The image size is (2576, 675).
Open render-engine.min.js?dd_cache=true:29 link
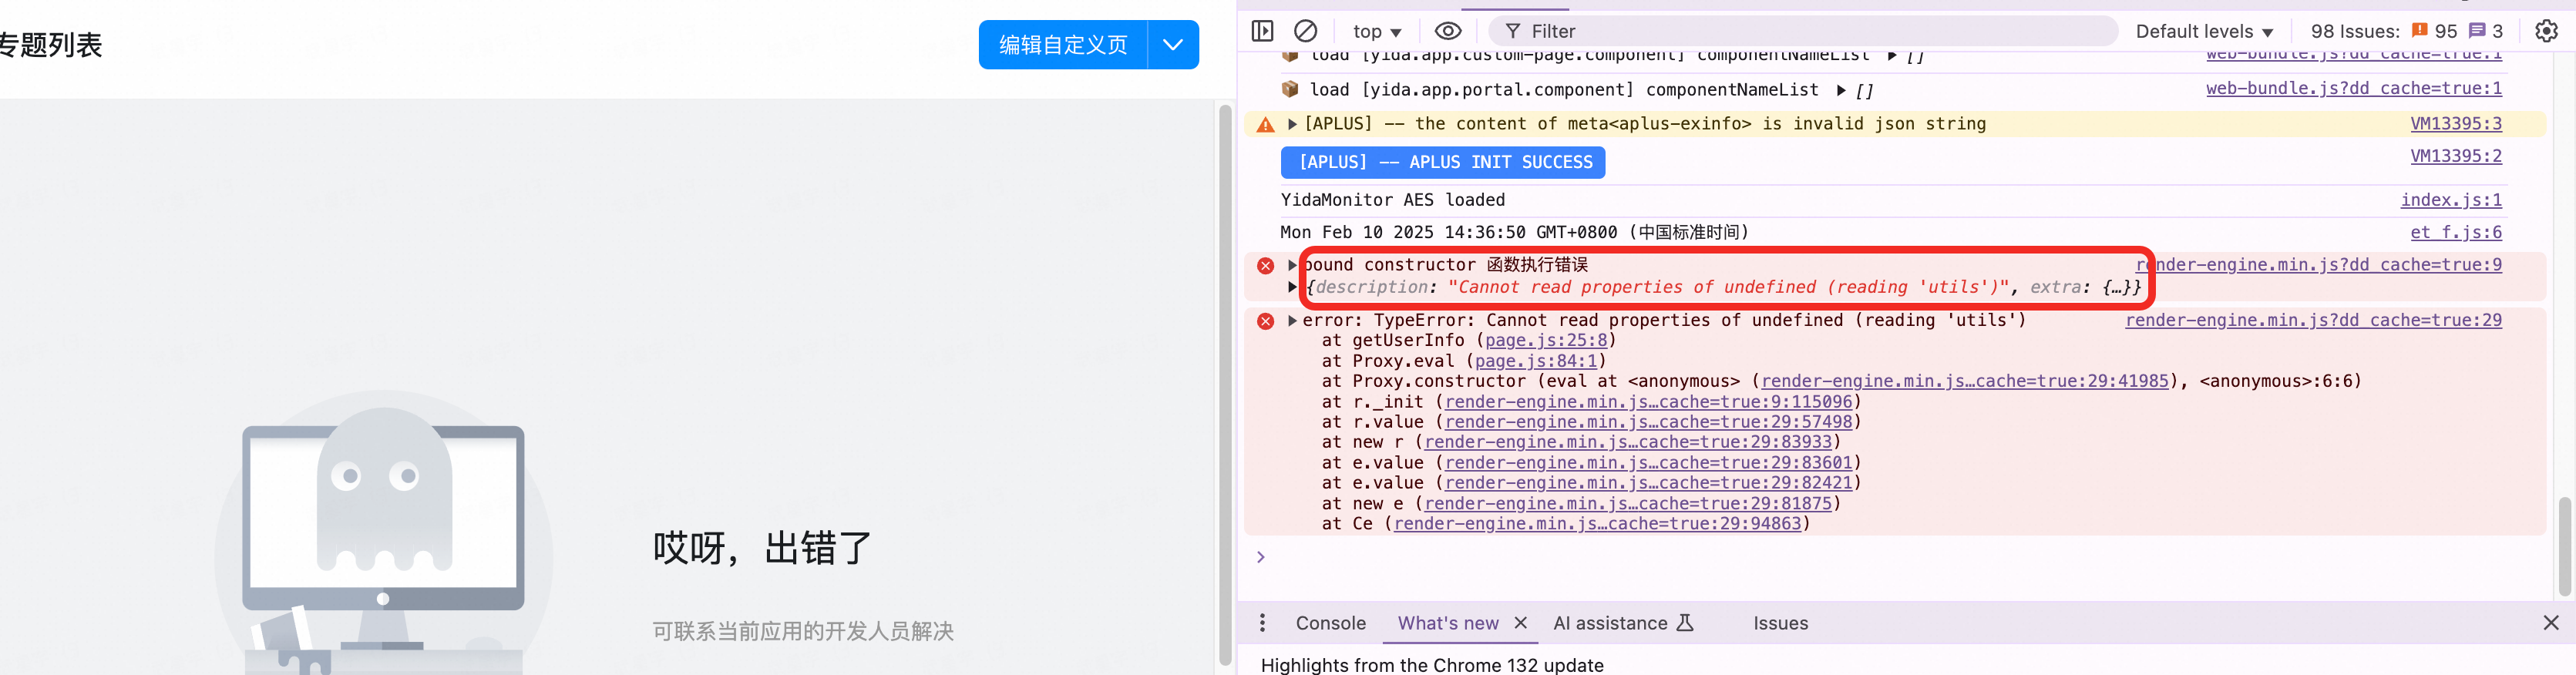[x=2313, y=320]
